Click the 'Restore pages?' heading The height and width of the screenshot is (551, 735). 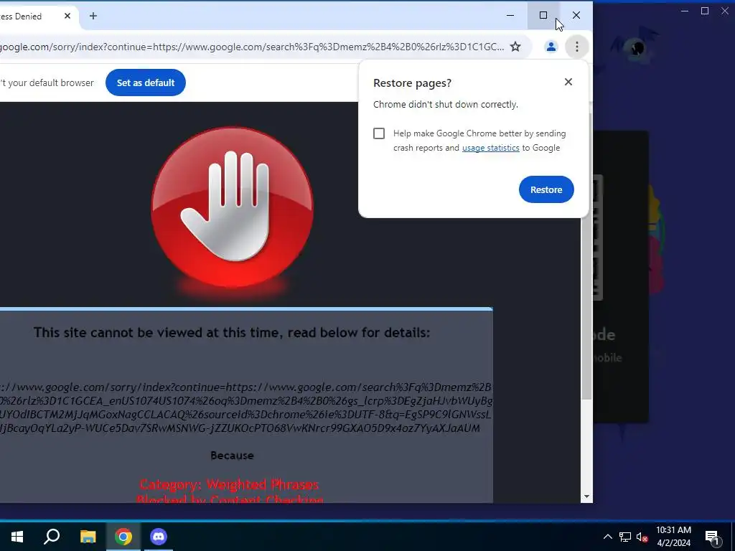pos(412,83)
